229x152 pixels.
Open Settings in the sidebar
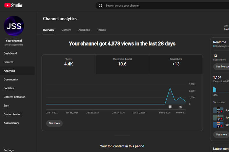click(x=9, y=150)
